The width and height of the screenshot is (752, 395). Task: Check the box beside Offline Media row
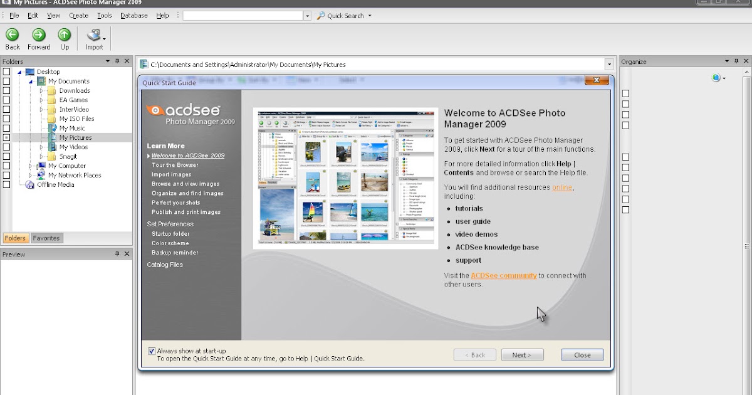[6, 184]
